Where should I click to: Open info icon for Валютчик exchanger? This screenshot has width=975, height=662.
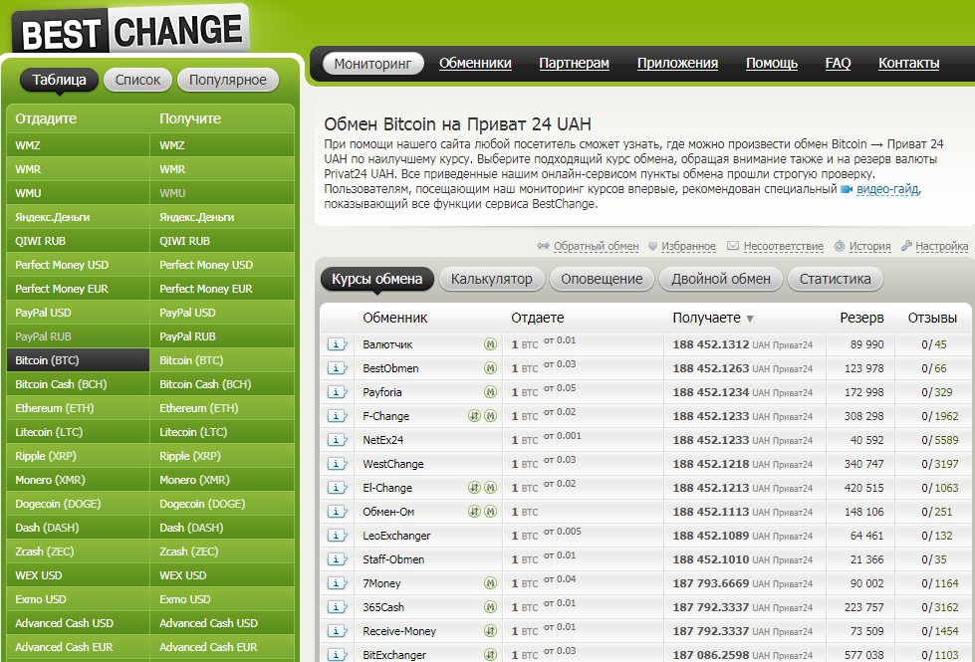click(x=337, y=344)
